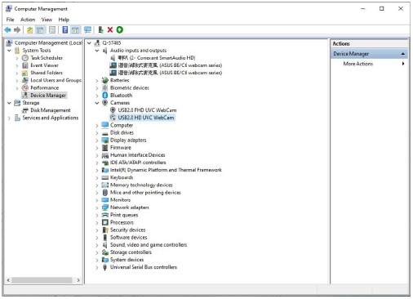Select Conexant SmartAudio HD audio device

157,58
